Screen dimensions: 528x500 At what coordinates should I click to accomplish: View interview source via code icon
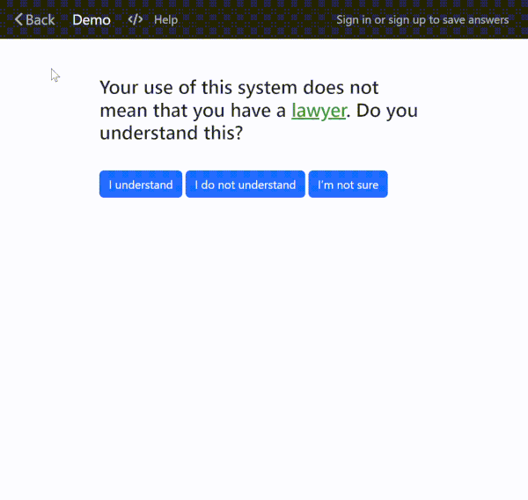pos(135,19)
